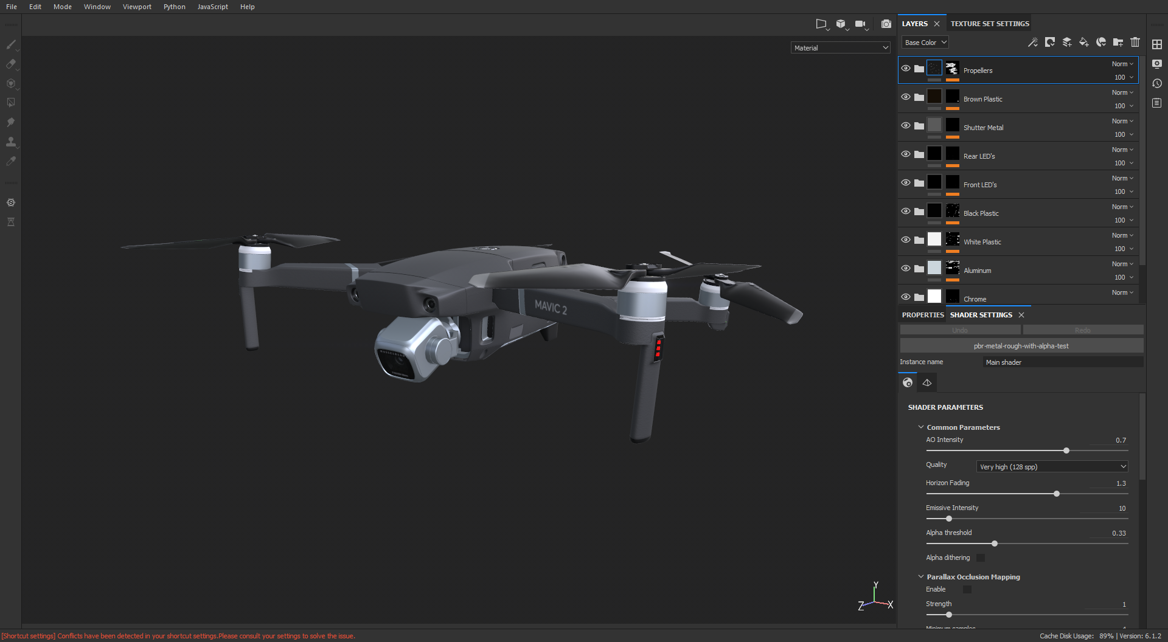
Task: Close the Shader Settings tab
Action: (1021, 315)
